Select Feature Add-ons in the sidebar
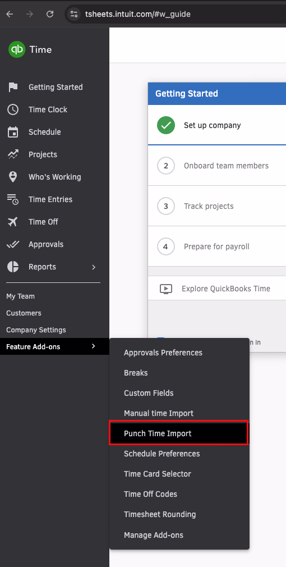The height and width of the screenshot is (567, 286). click(x=54, y=346)
